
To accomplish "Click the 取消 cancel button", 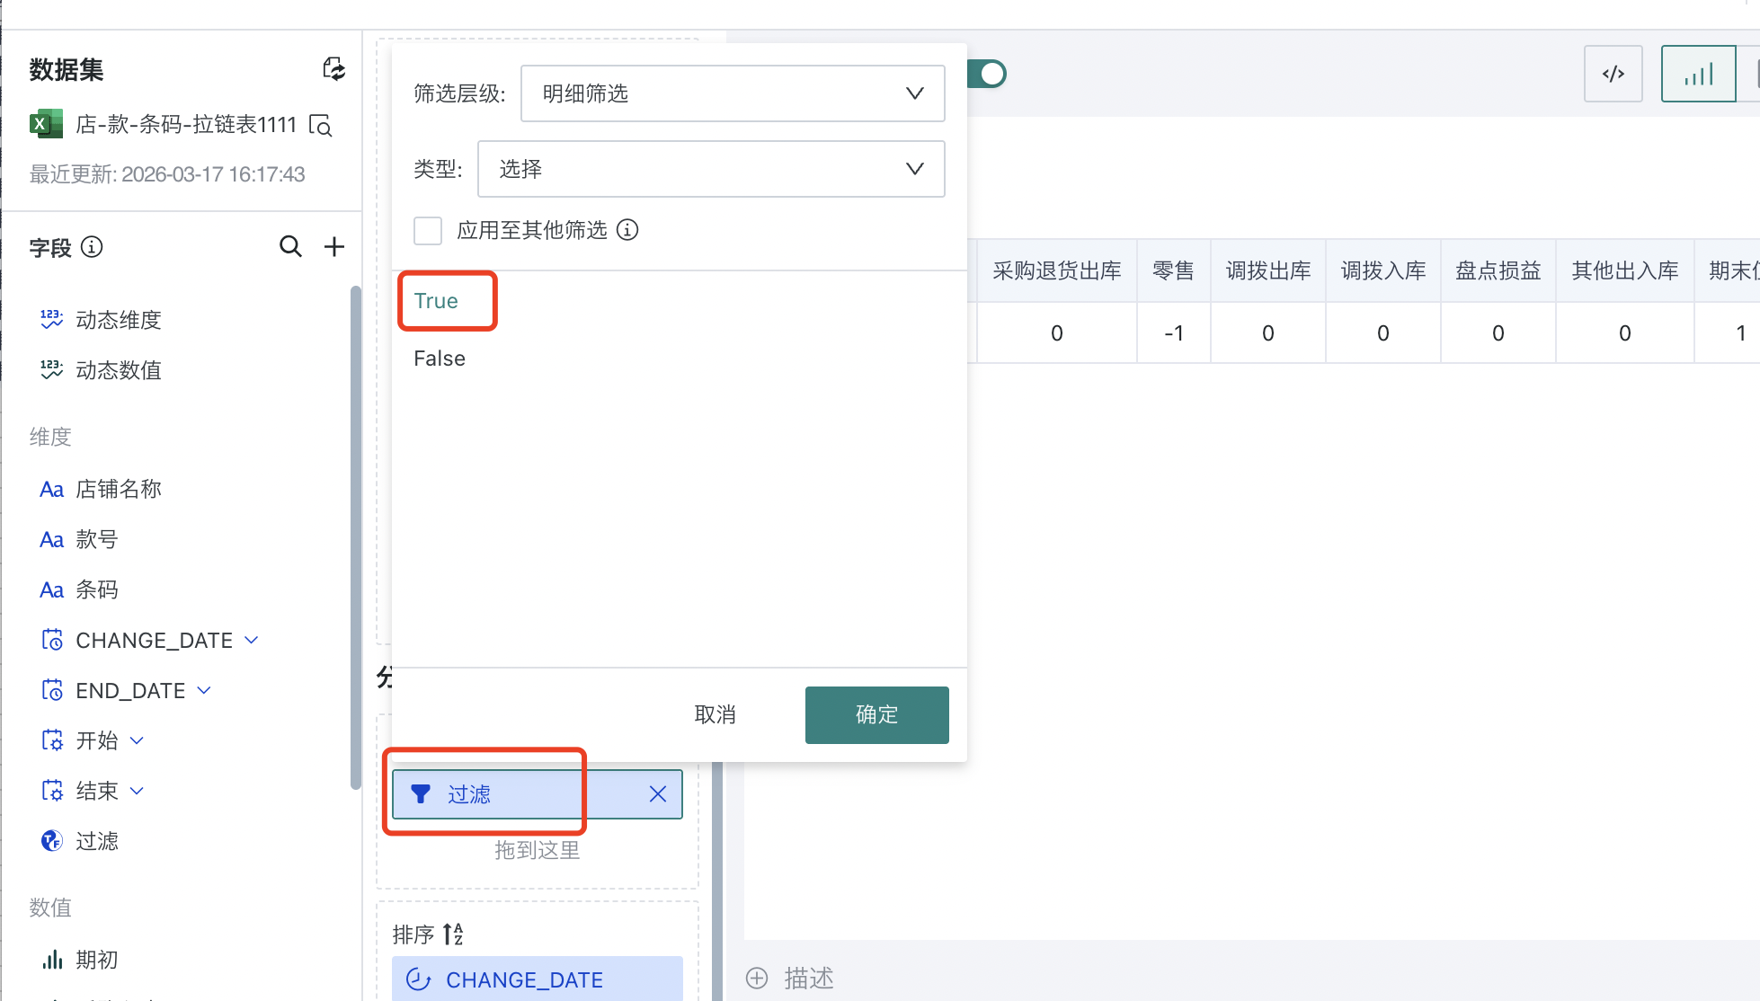I will [715, 714].
